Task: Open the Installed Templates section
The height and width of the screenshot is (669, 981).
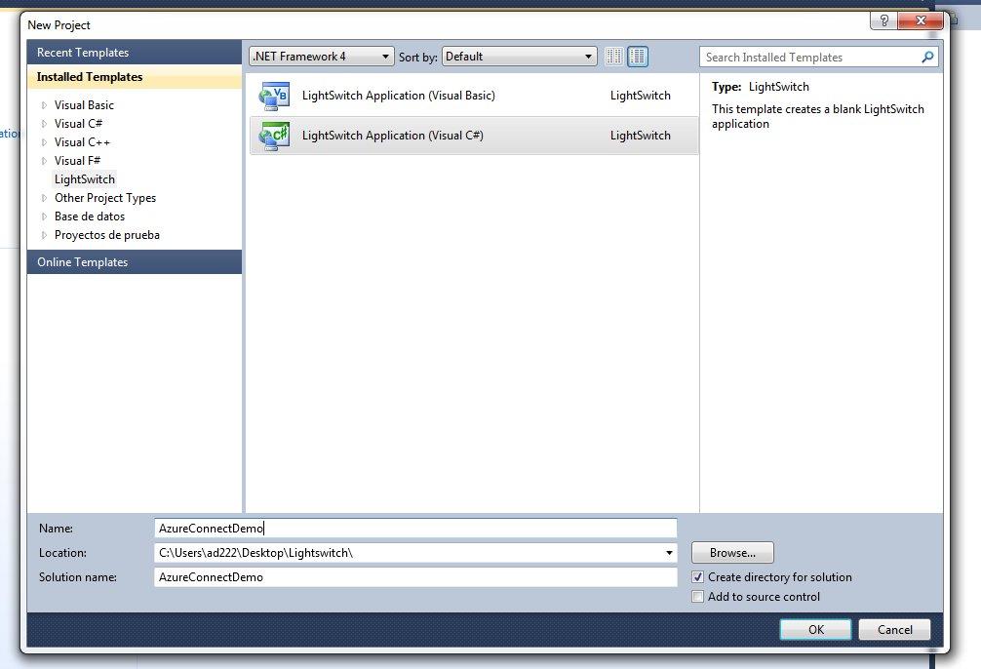Action: click(x=135, y=77)
